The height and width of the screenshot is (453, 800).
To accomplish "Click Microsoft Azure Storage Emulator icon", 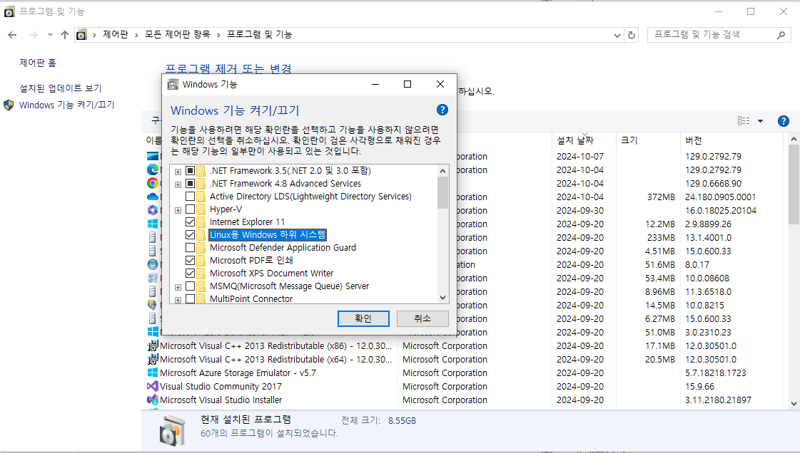I will (152, 373).
